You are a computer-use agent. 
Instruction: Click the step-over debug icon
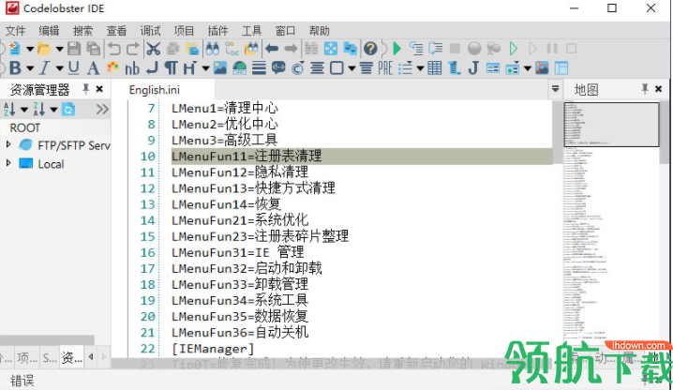[x=435, y=49]
